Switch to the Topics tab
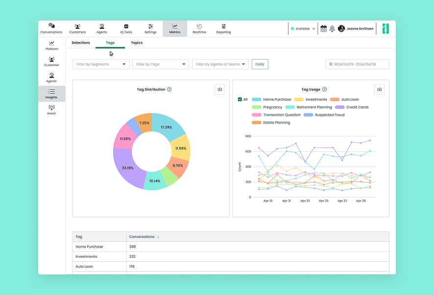 [137, 43]
